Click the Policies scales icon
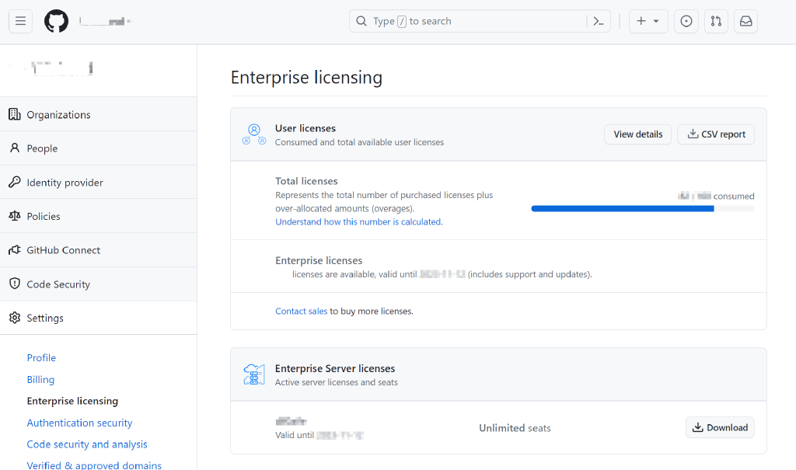The height and width of the screenshot is (470, 796). point(14,216)
